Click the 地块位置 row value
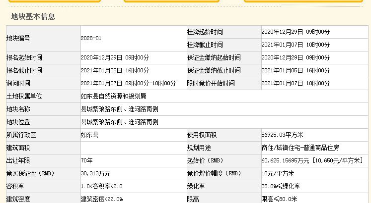This screenshot has height=203, width=371. [x=119, y=122]
